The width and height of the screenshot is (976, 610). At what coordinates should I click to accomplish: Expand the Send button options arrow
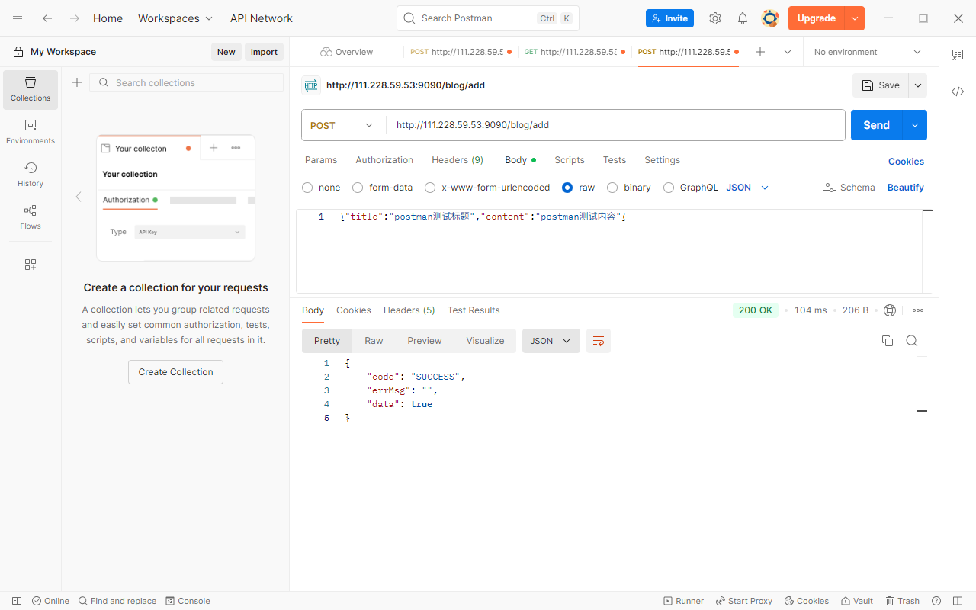click(914, 125)
